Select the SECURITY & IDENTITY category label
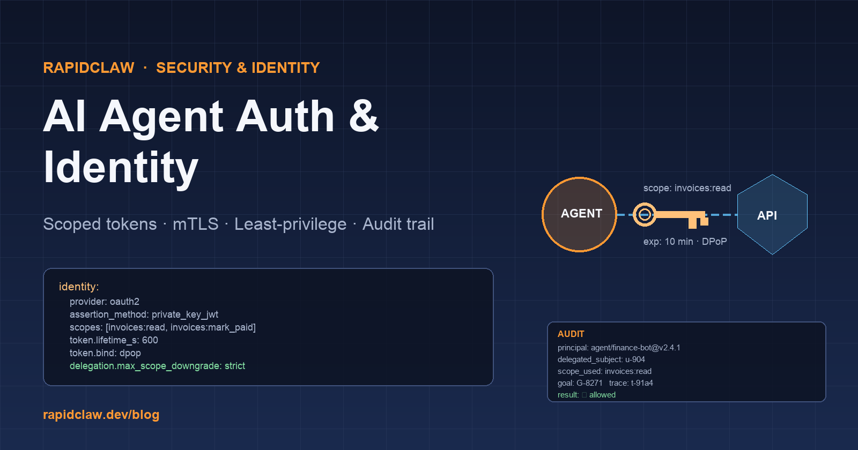Image resolution: width=858 pixels, height=450 pixels. tap(238, 67)
